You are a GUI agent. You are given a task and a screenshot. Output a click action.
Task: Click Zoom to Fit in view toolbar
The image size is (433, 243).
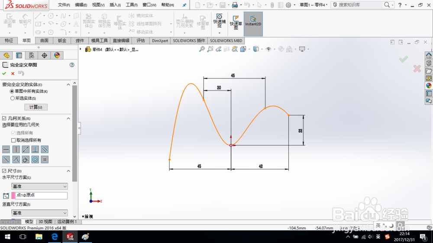click(x=202, y=49)
